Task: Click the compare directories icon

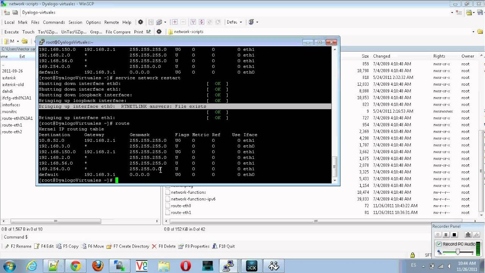Action: (193, 22)
